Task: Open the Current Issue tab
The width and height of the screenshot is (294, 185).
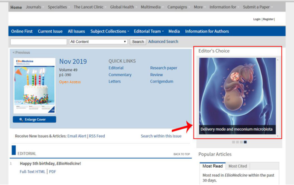Action: (x=50, y=31)
